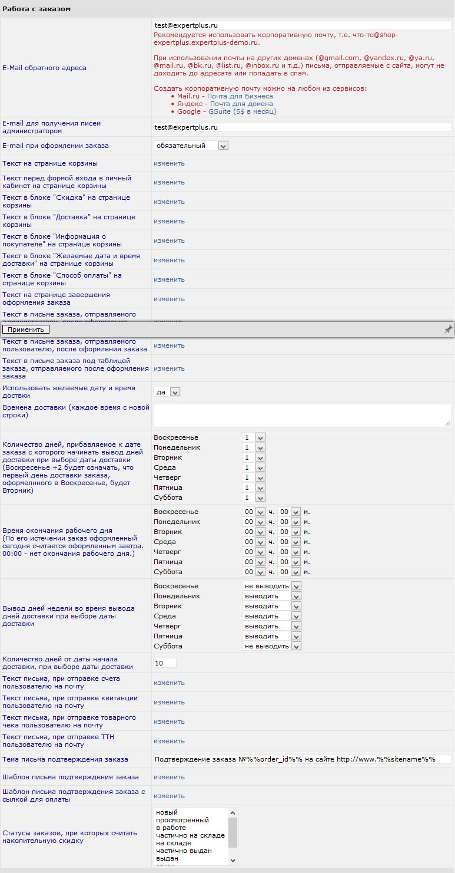The height and width of the screenshot is (873, 455).
Task: Open the workday end hours dropdown for Понедельник
Action: pos(254,522)
